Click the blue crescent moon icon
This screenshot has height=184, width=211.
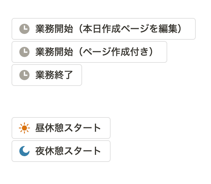point(24,151)
